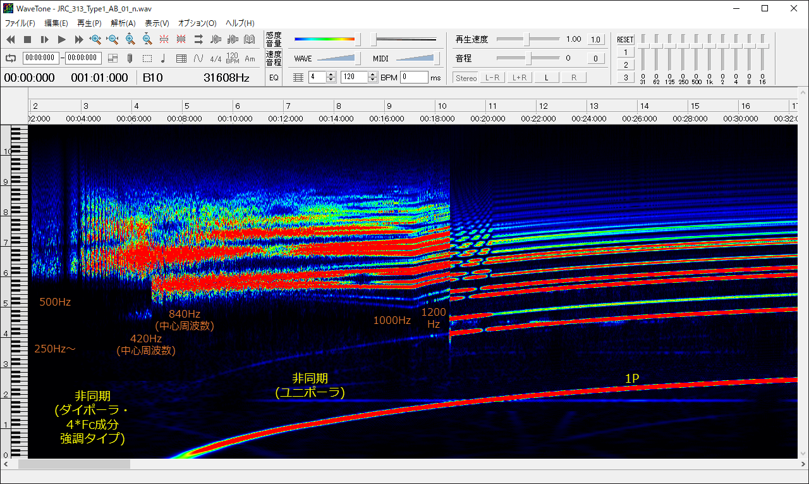Open the 再生(P) menu
The width and height of the screenshot is (809, 484).
[89, 23]
